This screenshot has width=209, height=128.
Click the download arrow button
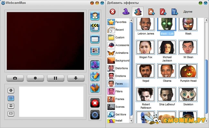coord(76,78)
